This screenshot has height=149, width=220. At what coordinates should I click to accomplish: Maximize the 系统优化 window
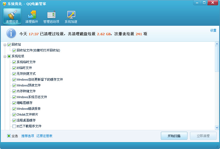click(204, 3)
